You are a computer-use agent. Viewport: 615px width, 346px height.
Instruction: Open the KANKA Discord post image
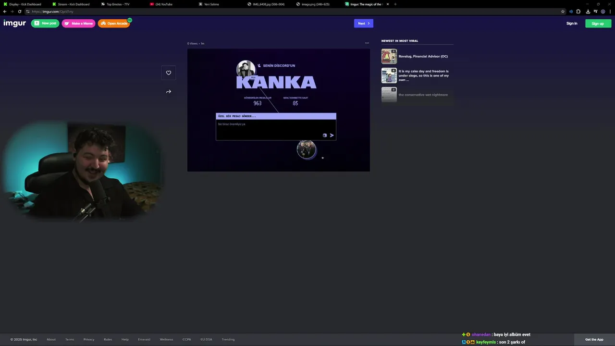[x=279, y=110]
